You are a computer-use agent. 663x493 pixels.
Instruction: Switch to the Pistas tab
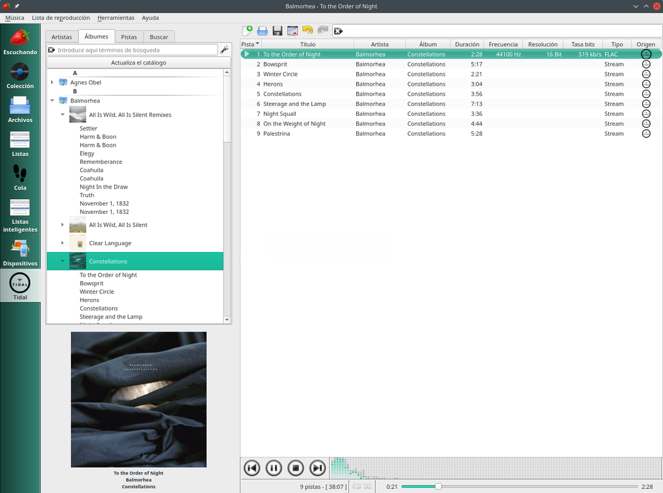129,37
